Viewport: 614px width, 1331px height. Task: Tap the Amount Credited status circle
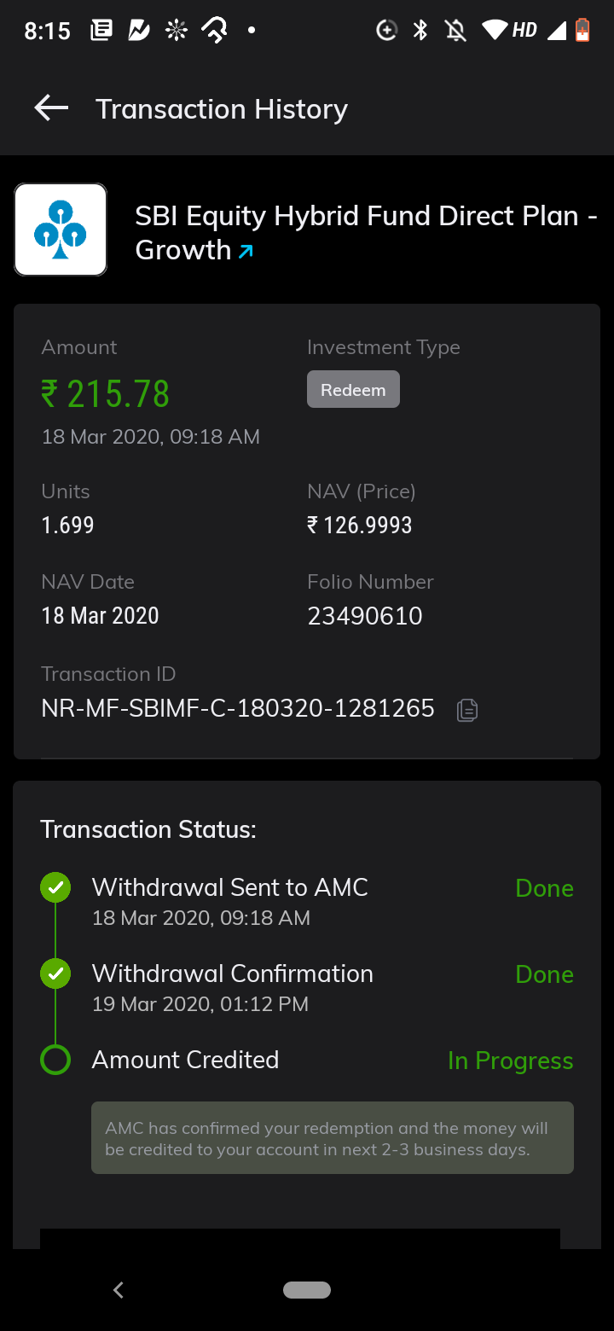[55, 1060]
